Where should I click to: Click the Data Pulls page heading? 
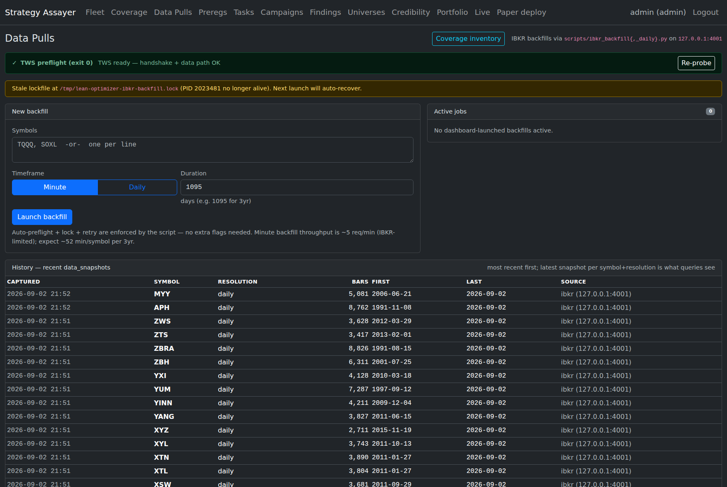point(30,38)
